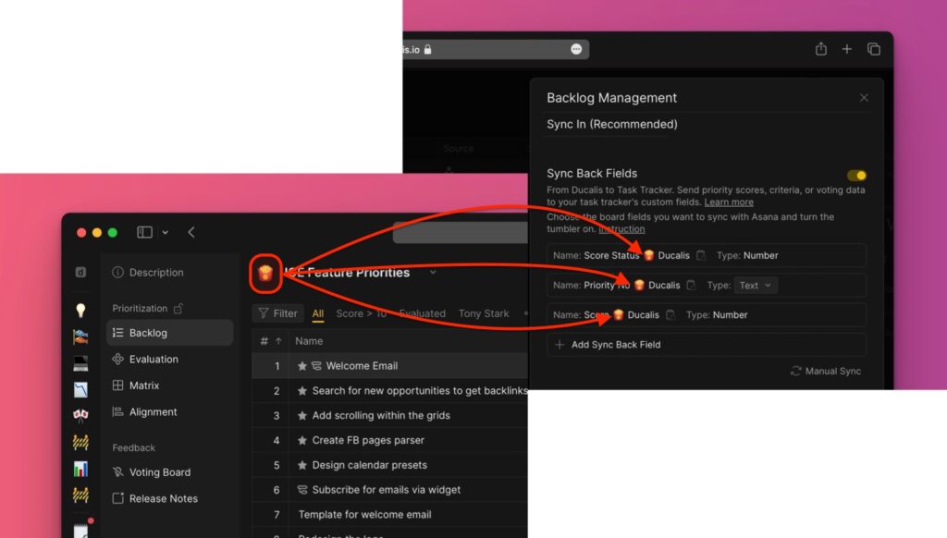
Task: Toggle the star on Design calendar presets
Action: 302,465
